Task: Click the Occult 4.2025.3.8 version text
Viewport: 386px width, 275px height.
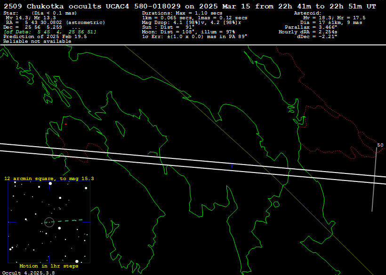Action: (x=28, y=272)
